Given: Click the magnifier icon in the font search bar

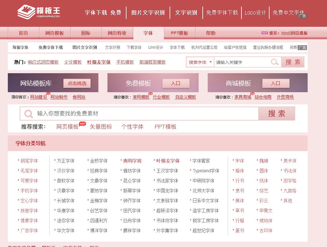Looking at the screenshot, I should pos(275,62).
